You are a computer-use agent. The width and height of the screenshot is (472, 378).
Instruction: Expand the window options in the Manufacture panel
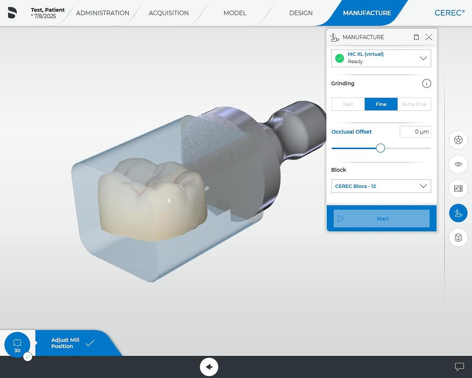coord(416,37)
